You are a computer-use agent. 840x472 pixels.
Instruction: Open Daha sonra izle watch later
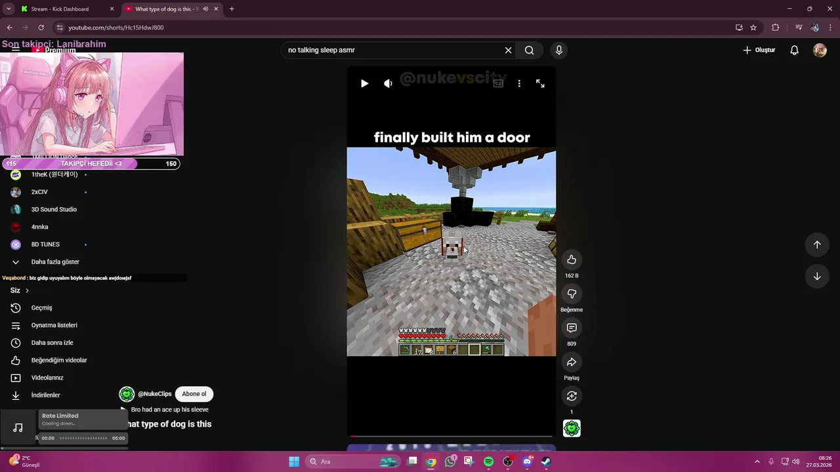tap(52, 343)
